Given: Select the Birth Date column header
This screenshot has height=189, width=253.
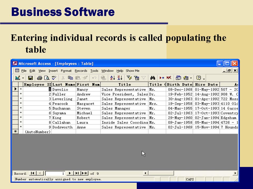Looking at the screenshot, I should coord(179,84).
